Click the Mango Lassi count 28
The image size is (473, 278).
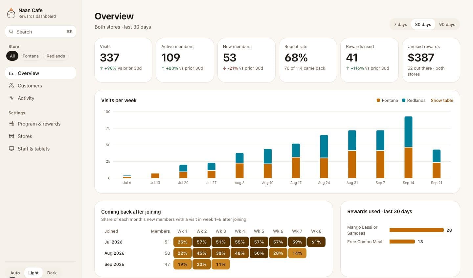449,230
